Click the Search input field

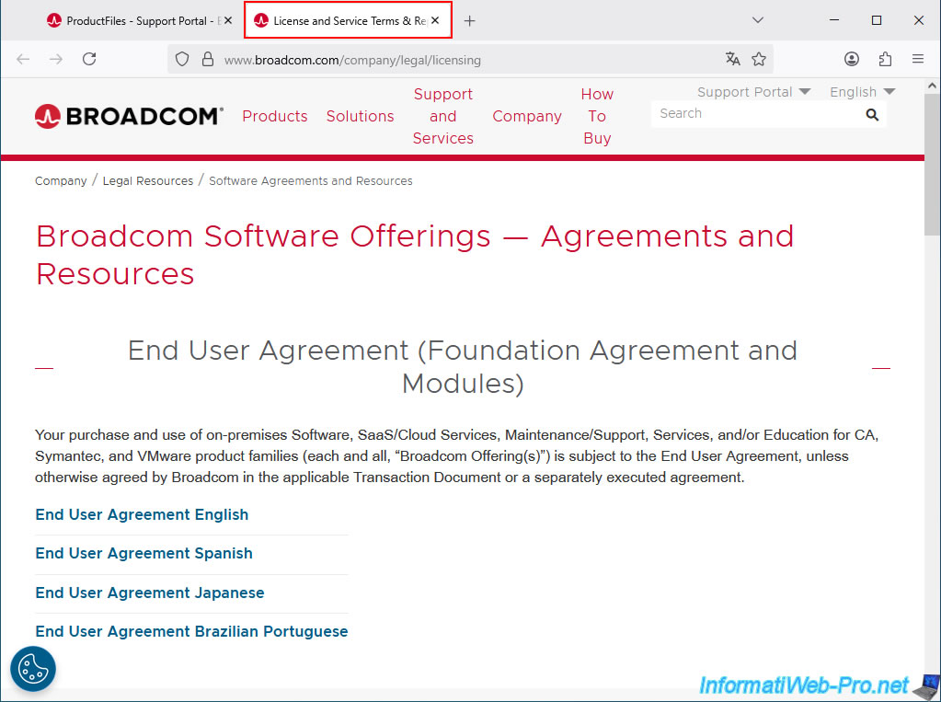click(x=754, y=114)
